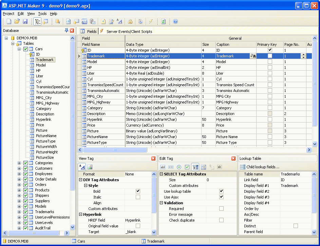The width and height of the screenshot is (320, 246).
Task: Choose the select list edit tag
Action: click(x=195, y=167)
